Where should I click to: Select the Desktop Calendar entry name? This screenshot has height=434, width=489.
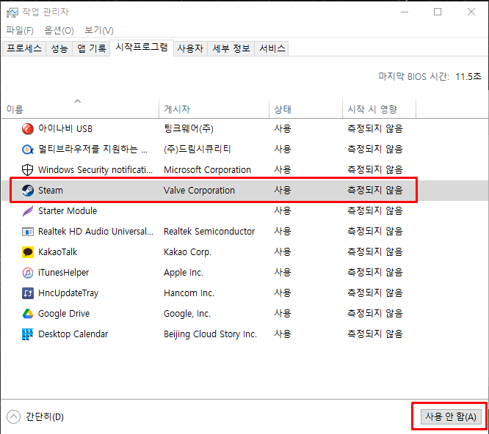pos(73,334)
